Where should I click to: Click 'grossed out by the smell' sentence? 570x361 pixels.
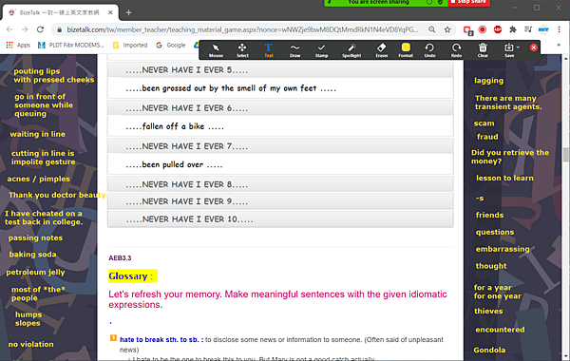click(231, 88)
